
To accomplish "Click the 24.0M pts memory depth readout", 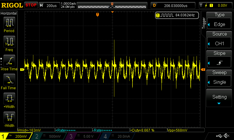I will (68, 7).
